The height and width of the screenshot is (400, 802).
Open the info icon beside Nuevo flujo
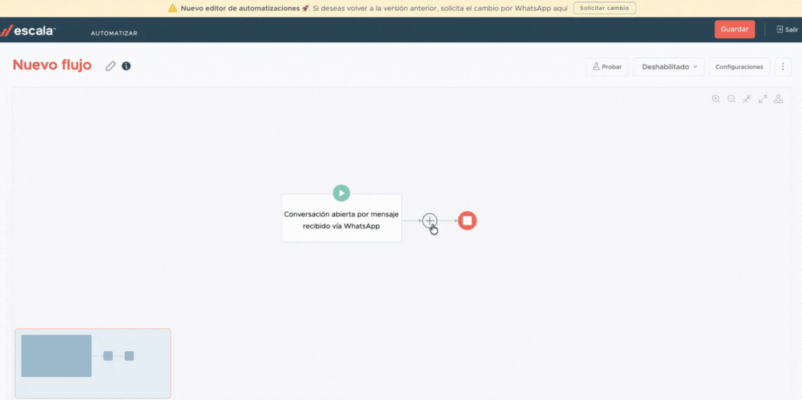pos(126,66)
